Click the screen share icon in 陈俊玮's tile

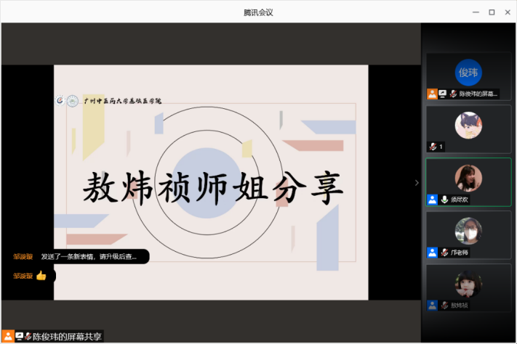click(442, 94)
